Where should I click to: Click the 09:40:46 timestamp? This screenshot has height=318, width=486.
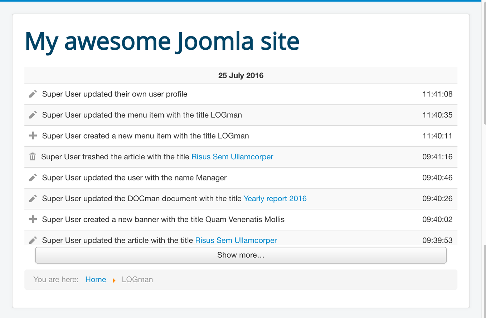pos(437,178)
